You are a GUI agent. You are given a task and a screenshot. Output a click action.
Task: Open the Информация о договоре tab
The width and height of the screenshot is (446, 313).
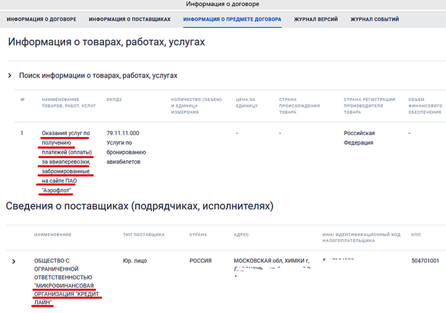click(42, 20)
